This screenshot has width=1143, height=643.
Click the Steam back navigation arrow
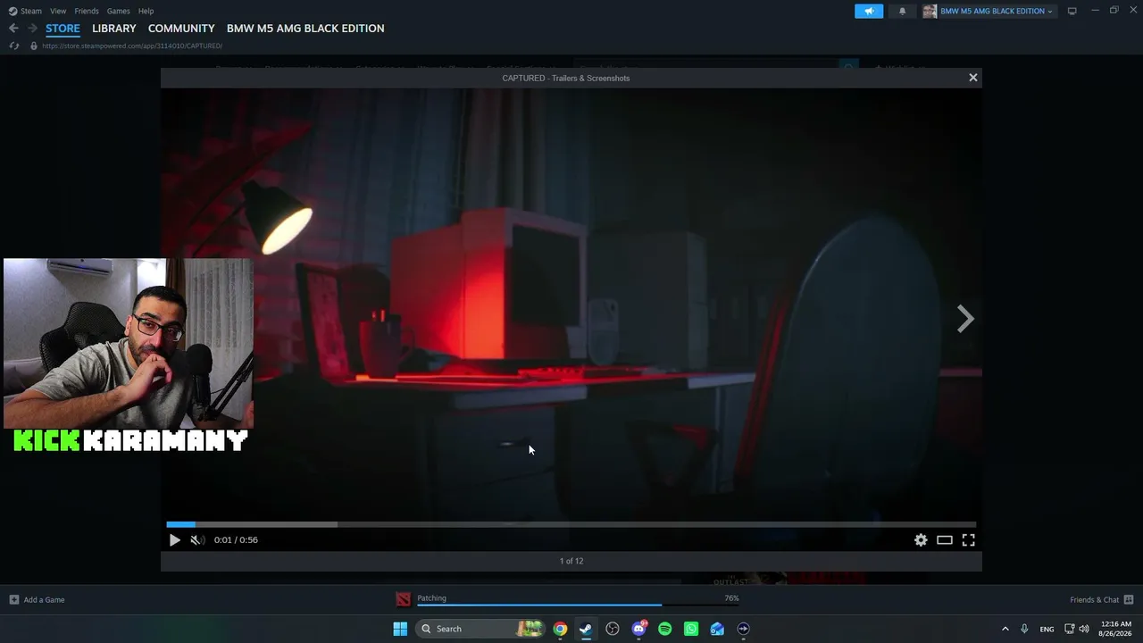(x=13, y=29)
